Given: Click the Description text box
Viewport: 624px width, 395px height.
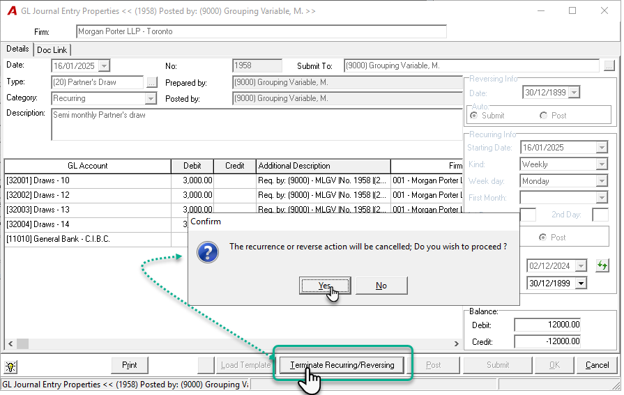Looking at the screenshot, I should point(257,124).
